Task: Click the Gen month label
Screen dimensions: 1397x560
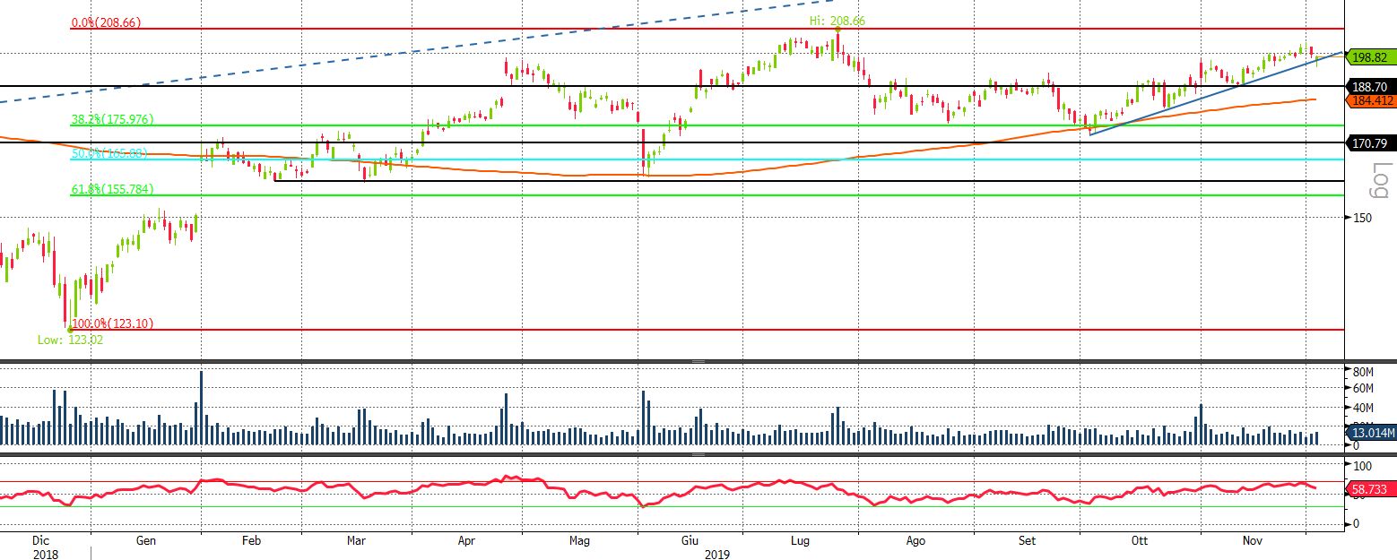Action: tap(146, 541)
